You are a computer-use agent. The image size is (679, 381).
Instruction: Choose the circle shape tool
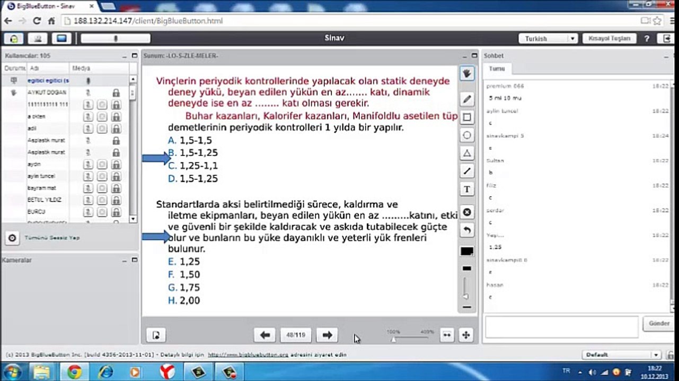(467, 135)
